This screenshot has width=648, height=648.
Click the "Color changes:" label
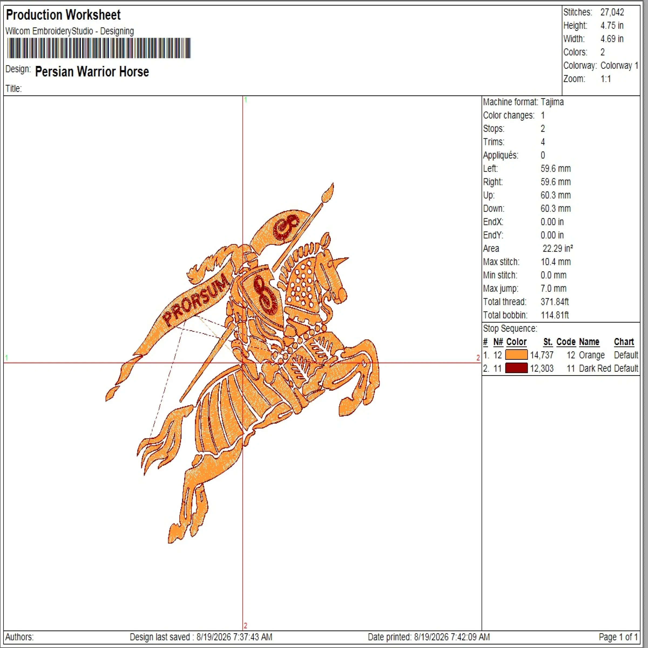click(x=508, y=115)
